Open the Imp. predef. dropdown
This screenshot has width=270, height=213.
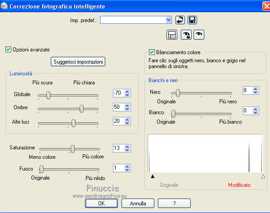pos(169,20)
